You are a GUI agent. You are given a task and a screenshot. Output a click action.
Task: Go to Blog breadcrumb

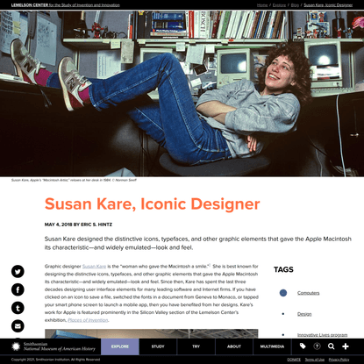coord(295,5)
